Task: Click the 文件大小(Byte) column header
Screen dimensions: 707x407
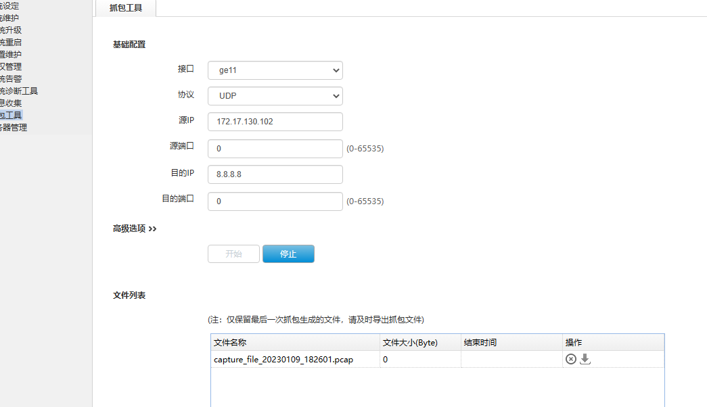Action: pos(421,343)
